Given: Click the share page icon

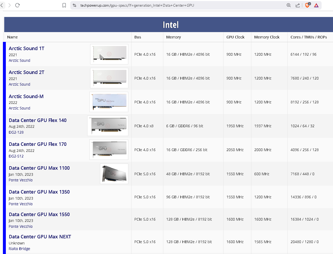Looking at the screenshot, I should click(x=298, y=5).
